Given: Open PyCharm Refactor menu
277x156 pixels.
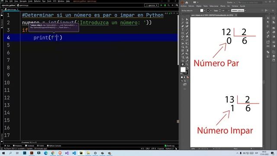Looking at the screenshot, I should pyautogui.click(x=37, y=1).
